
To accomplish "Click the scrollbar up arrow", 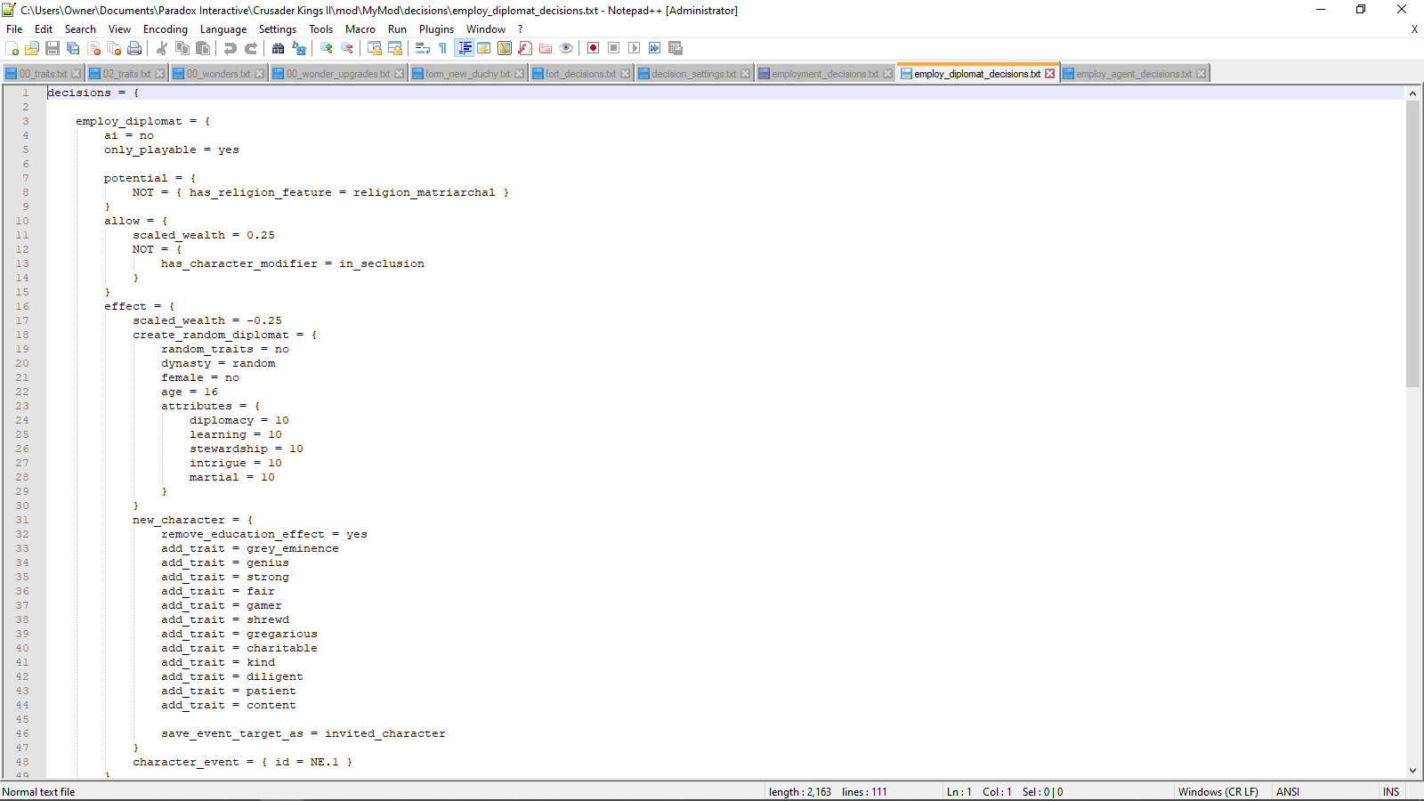I will click(x=1412, y=93).
